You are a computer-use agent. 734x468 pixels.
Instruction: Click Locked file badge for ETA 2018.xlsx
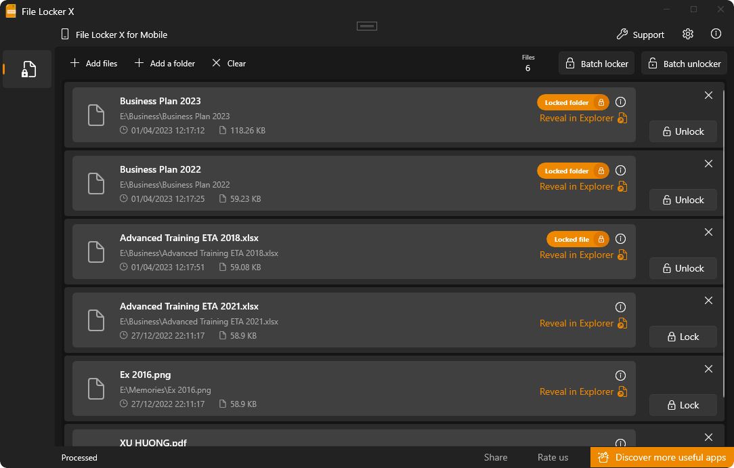pos(578,239)
